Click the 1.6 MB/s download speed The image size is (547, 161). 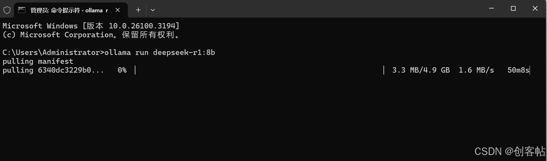pos(476,70)
